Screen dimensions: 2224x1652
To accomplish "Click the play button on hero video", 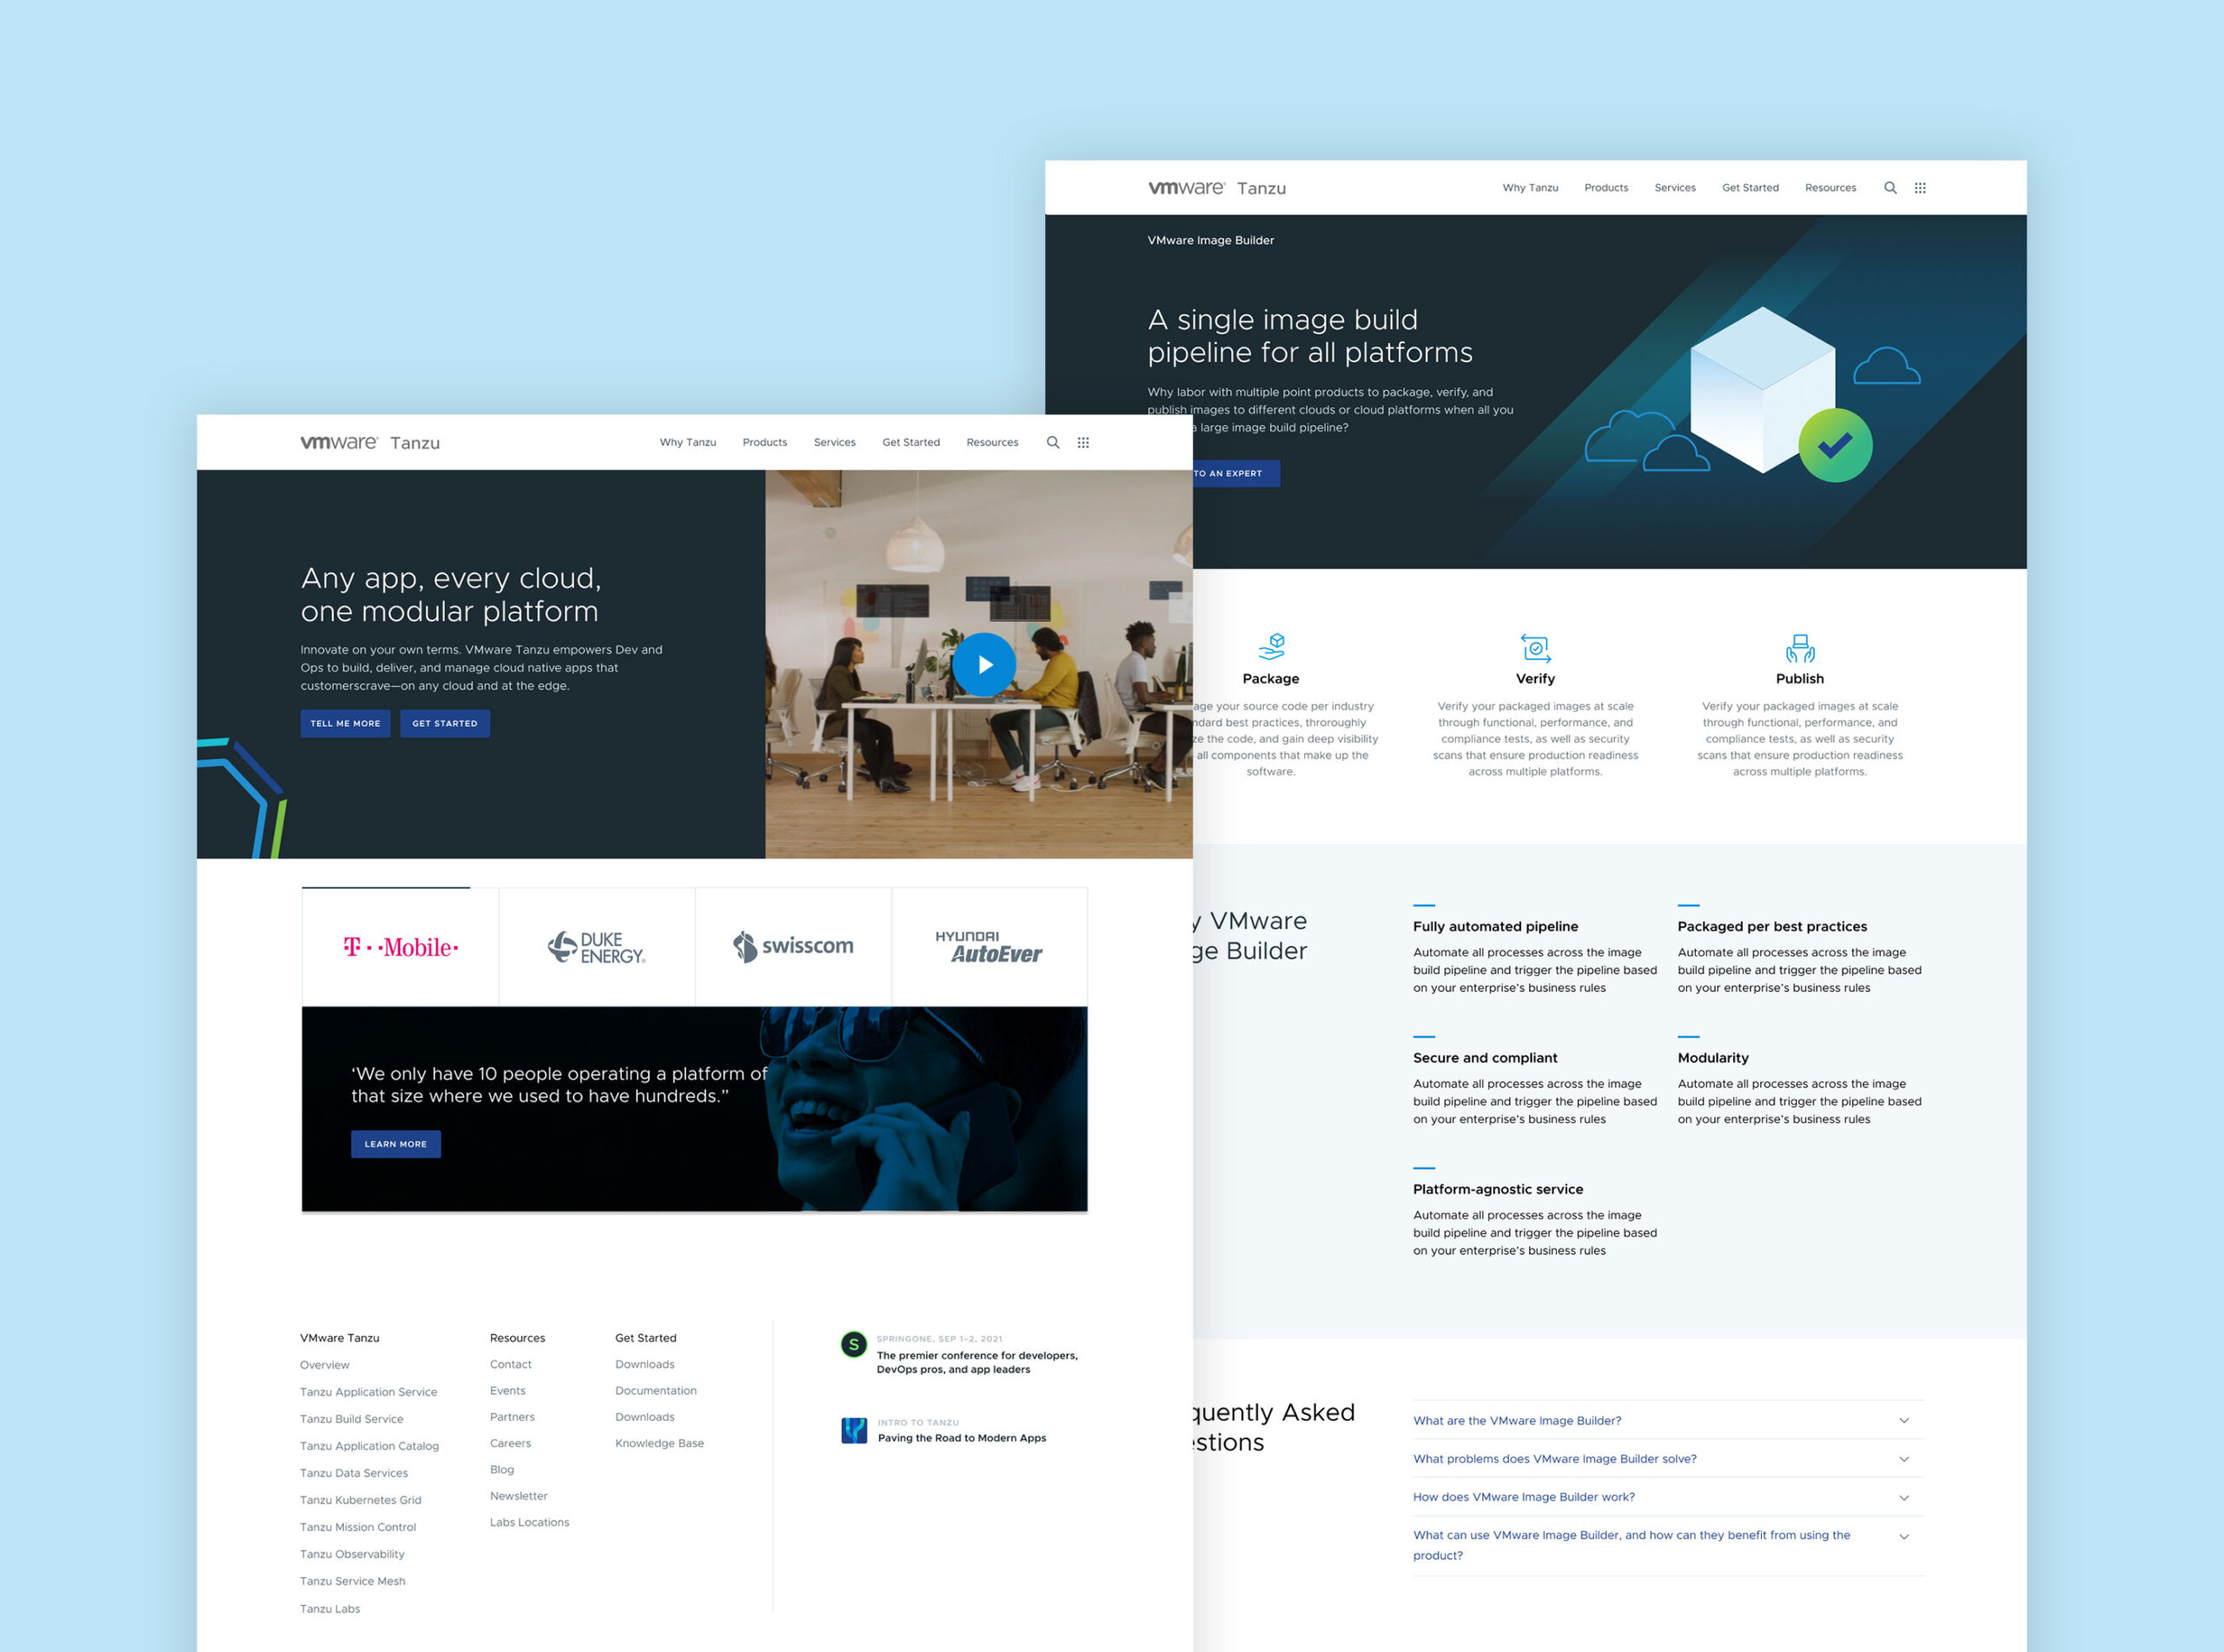I will [x=982, y=670].
